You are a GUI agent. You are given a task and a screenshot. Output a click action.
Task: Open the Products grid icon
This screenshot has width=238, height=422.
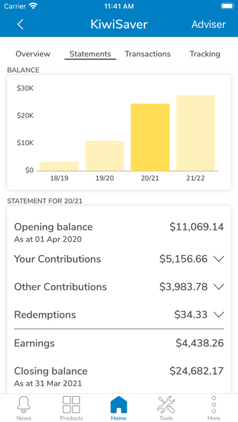(x=71, y=404)
